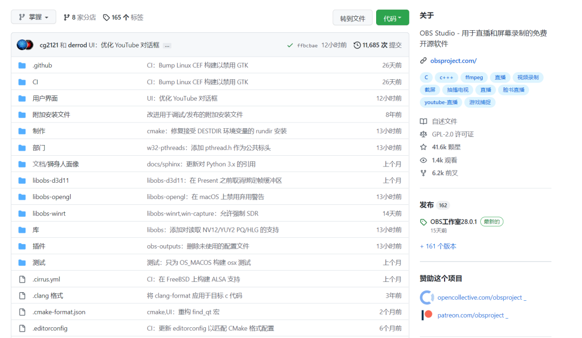The width and height of the screenshot is (582, 338).
Task: Open the opencollective.com/obsproject link
Action: coord(482,298)
